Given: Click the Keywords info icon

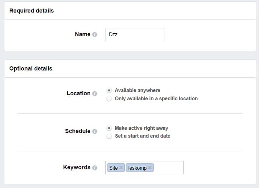Looking at the screenshot, I should click(x=95, y=168).
